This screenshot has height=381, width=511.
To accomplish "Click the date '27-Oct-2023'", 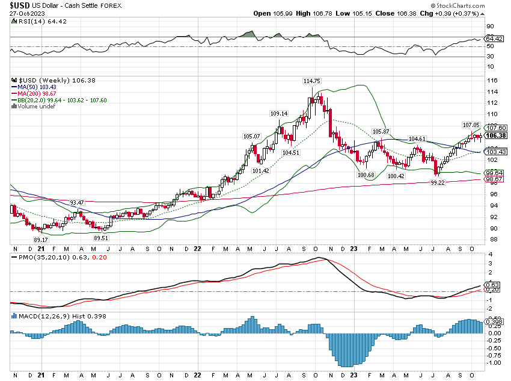I will [x=27, y=13].
